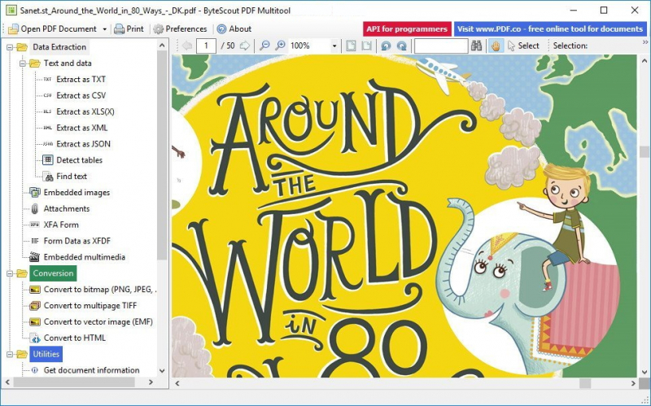651x406 pixels.
Task: Click tree panel scroll right arrow
Action: (151, 382)
